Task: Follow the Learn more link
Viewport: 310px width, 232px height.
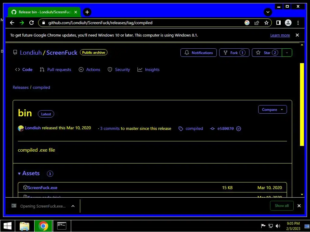Action: (x=280, y=35)
